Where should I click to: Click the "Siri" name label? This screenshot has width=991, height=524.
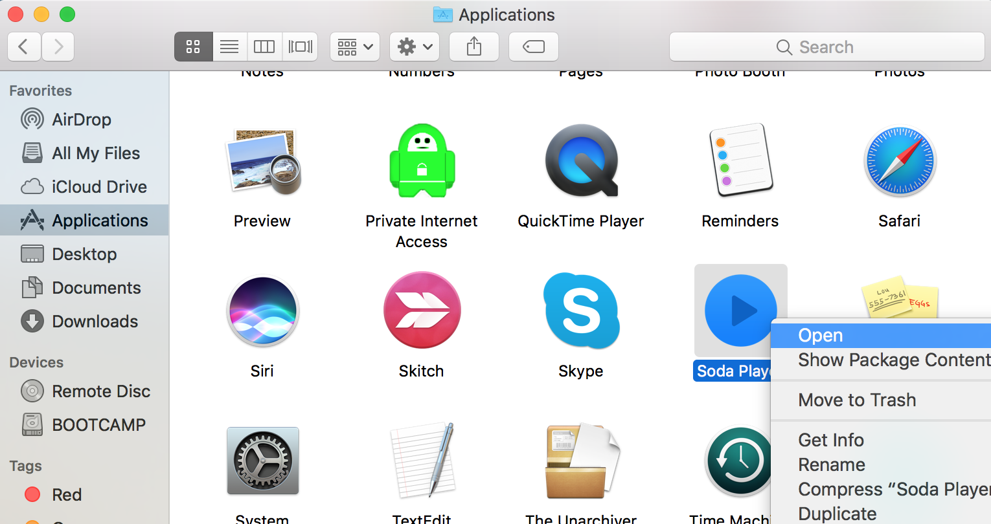[262, 371]
